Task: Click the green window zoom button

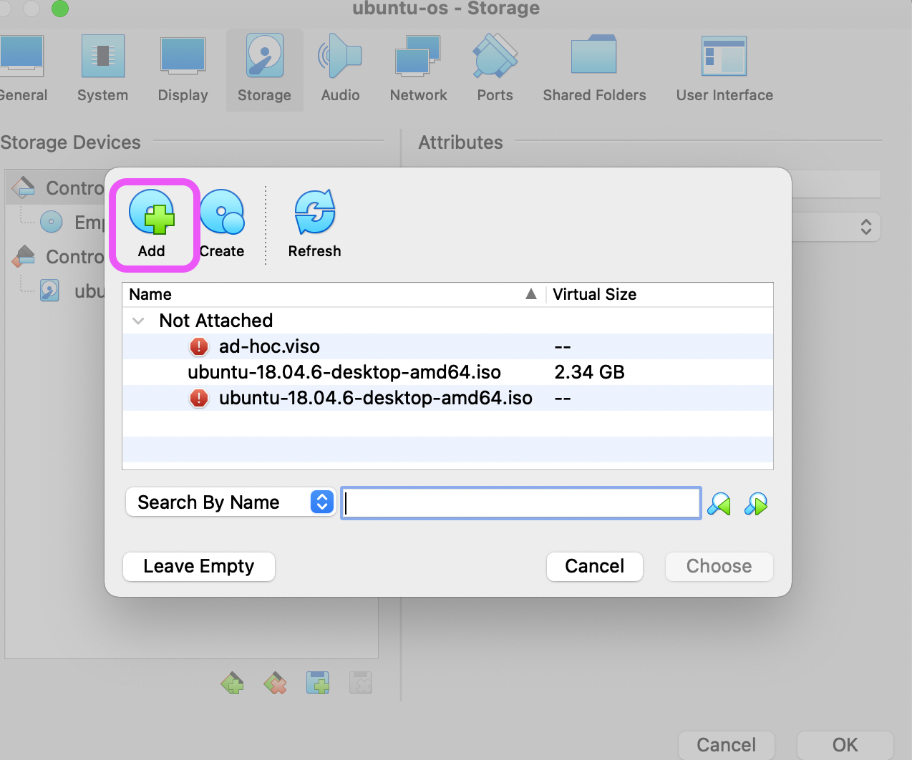Action: tap(60, 8)
